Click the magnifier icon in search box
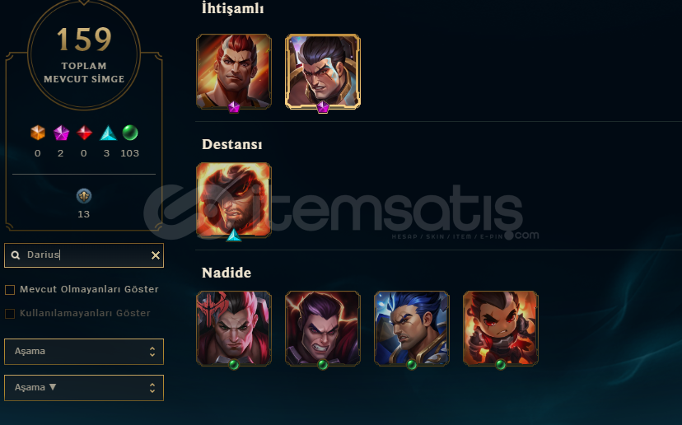This screenshot has height=425, width=682. (16, 255)
